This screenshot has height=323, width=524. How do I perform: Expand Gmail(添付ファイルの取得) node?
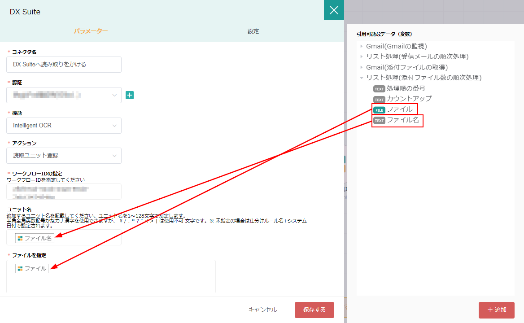click(x=361, y=67)
